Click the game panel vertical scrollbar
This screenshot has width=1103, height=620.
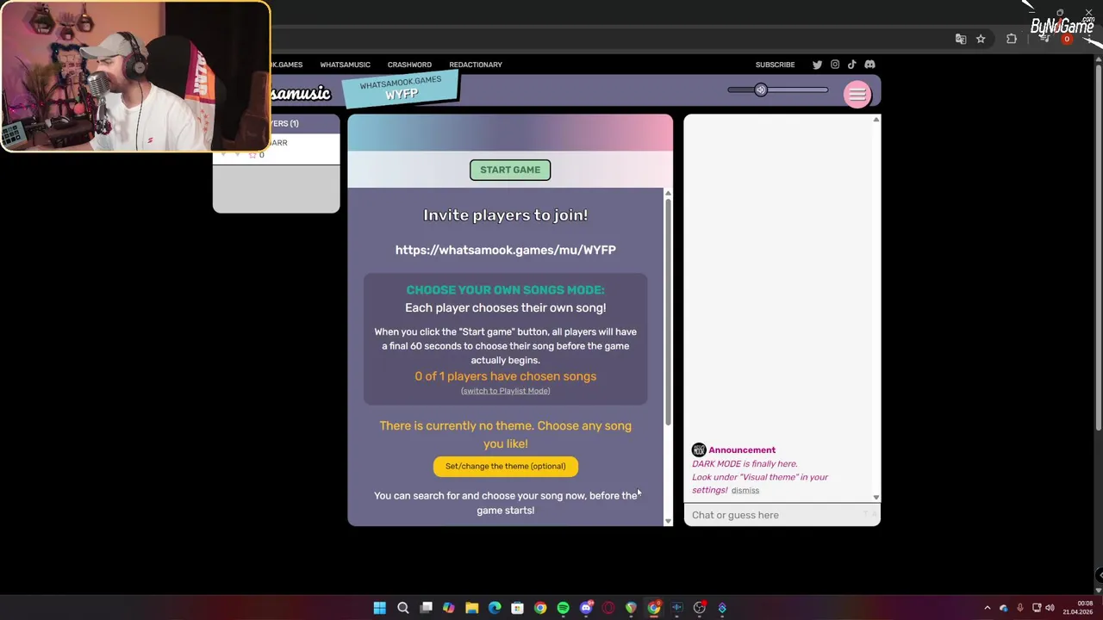pyautogui.click(x=668, y=311)
